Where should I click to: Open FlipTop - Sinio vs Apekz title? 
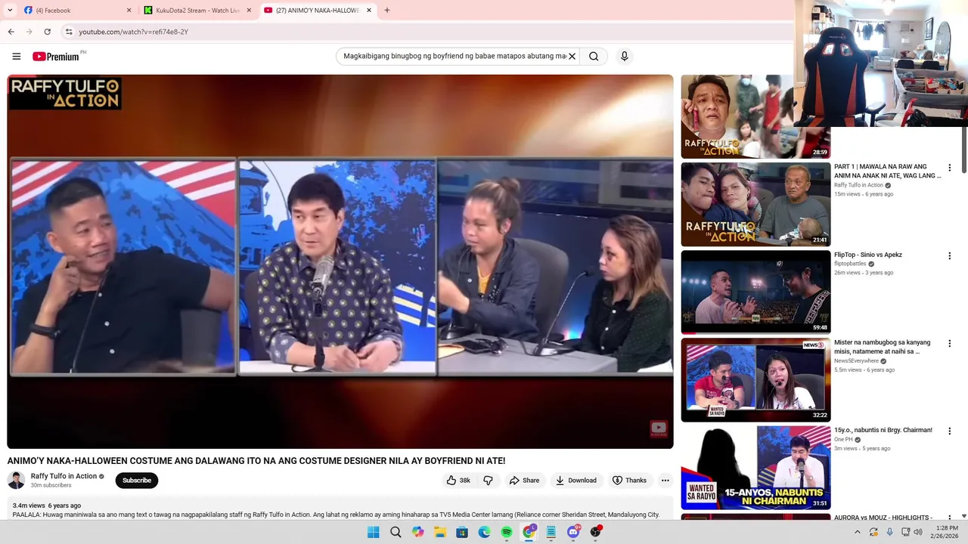click(868, 255)
